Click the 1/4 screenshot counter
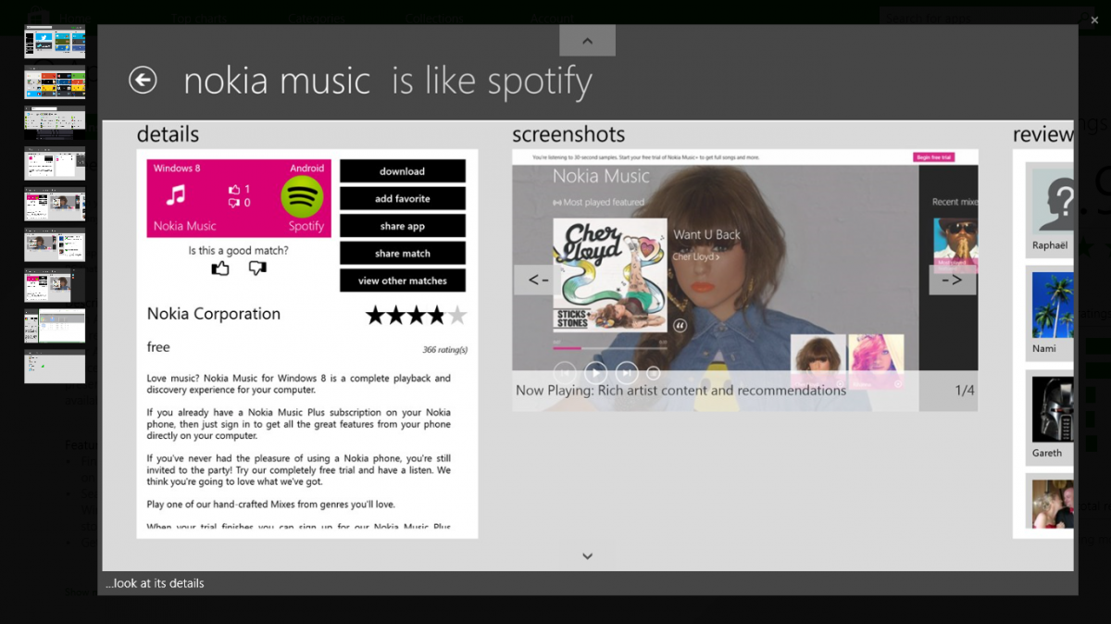This screenshot has width=1111, height=624. [x=965, y=391]
